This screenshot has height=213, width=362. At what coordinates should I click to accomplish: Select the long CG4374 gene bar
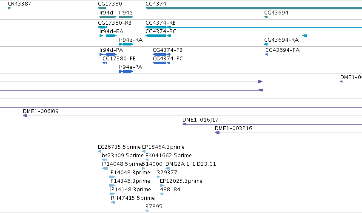(254, 8)
